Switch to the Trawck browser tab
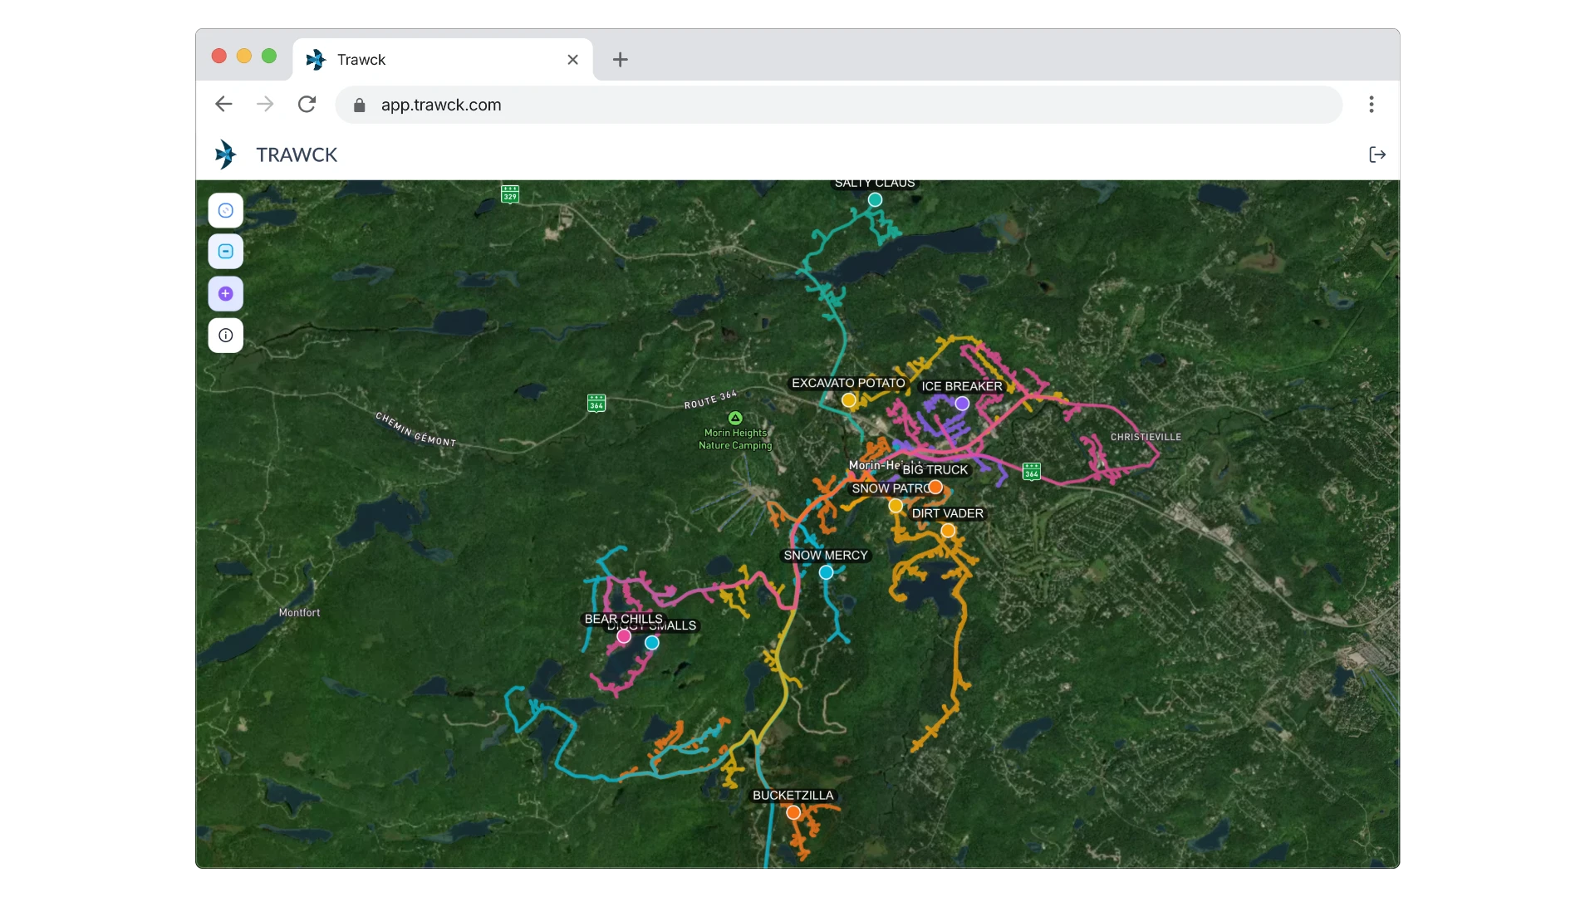1595x897 pixels. pyautogui.click(x=415, y=59)
